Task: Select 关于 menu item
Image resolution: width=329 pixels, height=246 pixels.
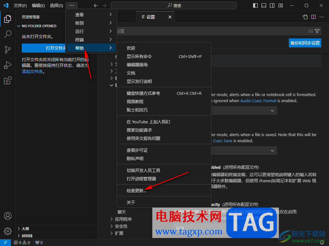Action: (164, 202)
